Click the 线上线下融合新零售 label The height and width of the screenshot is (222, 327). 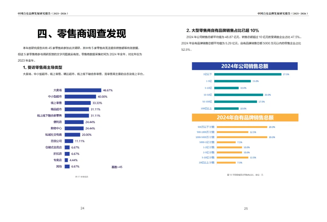click(x=49, y=116)
